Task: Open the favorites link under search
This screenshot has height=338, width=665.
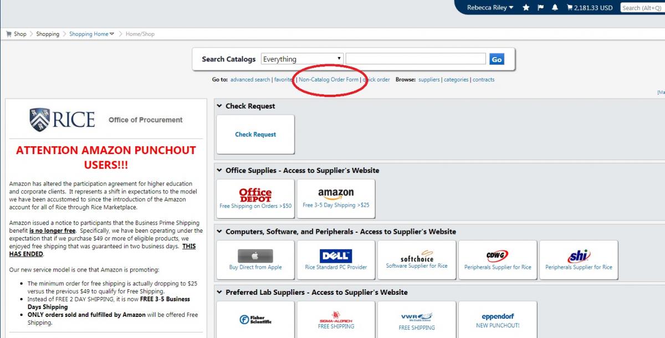Action: pos(283,79)
